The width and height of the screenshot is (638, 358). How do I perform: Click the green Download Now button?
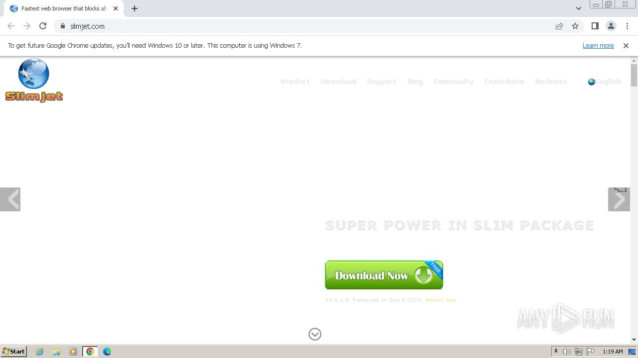pos(384,275)
